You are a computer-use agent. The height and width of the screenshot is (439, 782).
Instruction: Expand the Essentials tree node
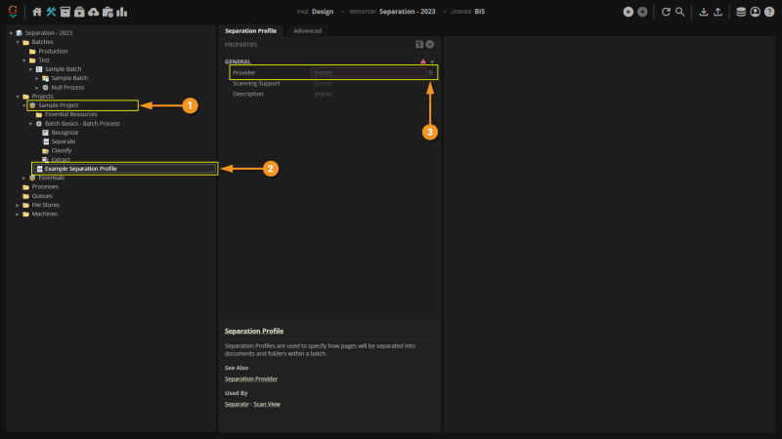pos(24,178)
